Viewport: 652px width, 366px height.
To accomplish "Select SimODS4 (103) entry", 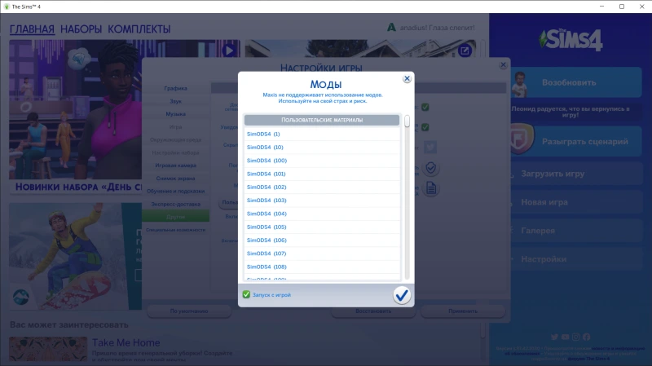I will (x=322, y=201).
